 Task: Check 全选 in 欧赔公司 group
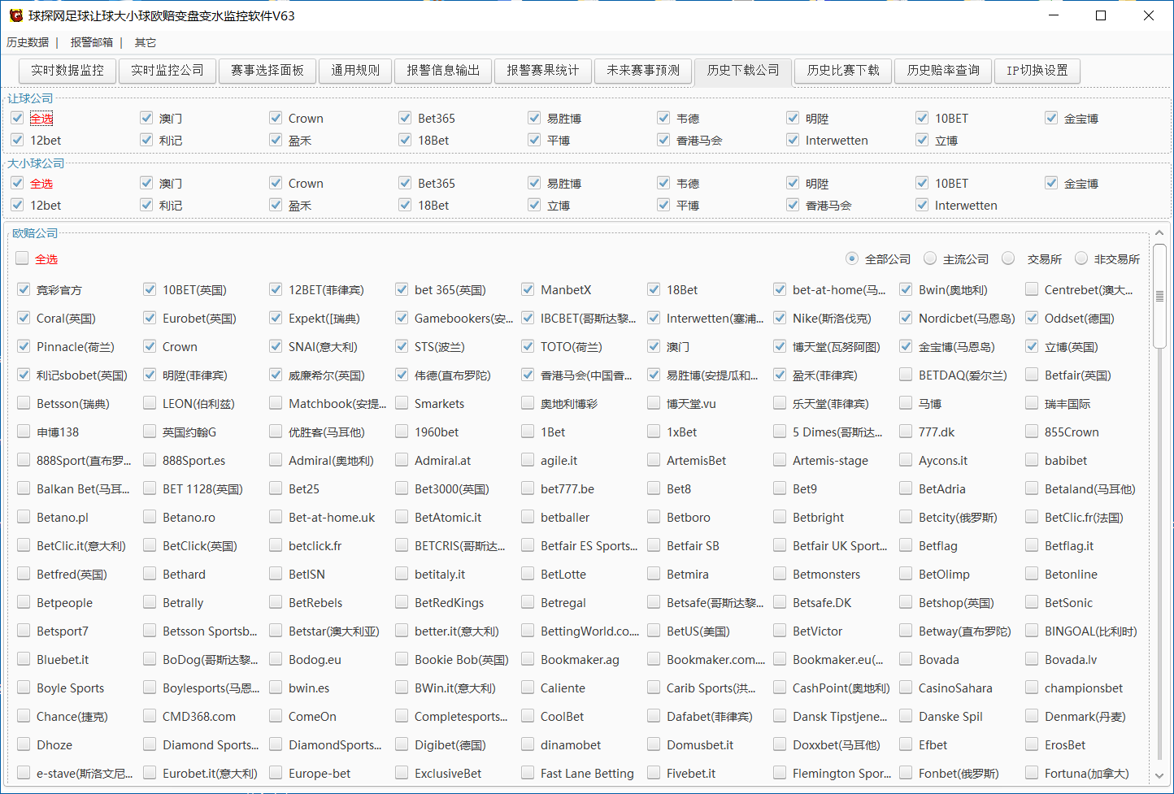pyautogui.click(x=22, y=258)
